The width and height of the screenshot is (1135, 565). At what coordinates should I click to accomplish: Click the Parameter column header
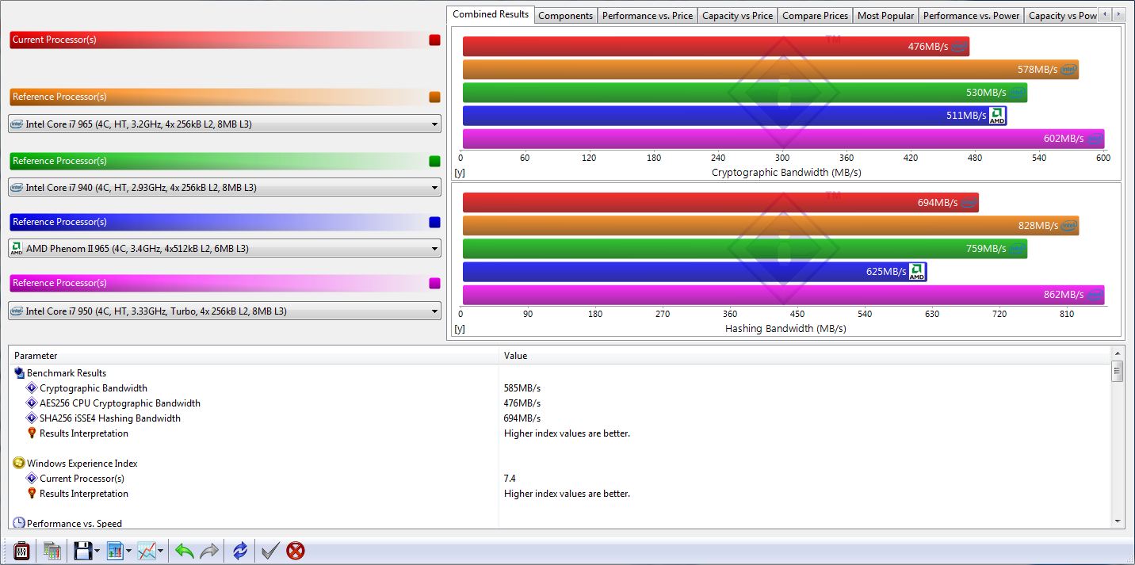[254, 356]
